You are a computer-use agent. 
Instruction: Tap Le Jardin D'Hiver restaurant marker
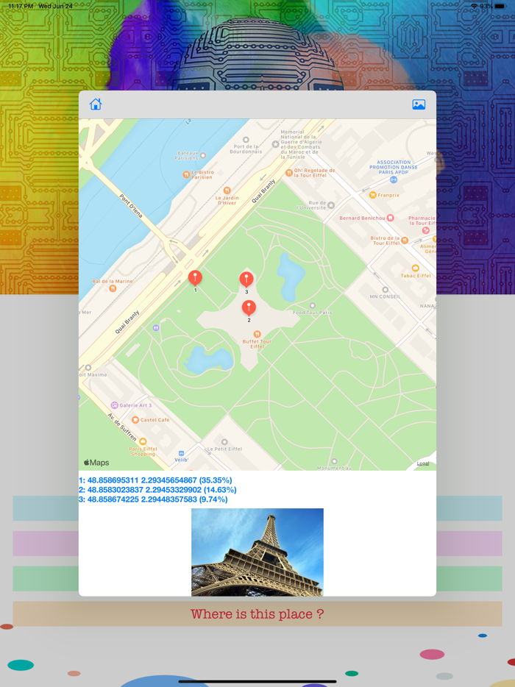[x=227, y=191]
